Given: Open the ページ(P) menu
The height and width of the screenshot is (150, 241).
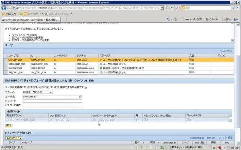Looking at the screenshot, I should pos(198,19).
